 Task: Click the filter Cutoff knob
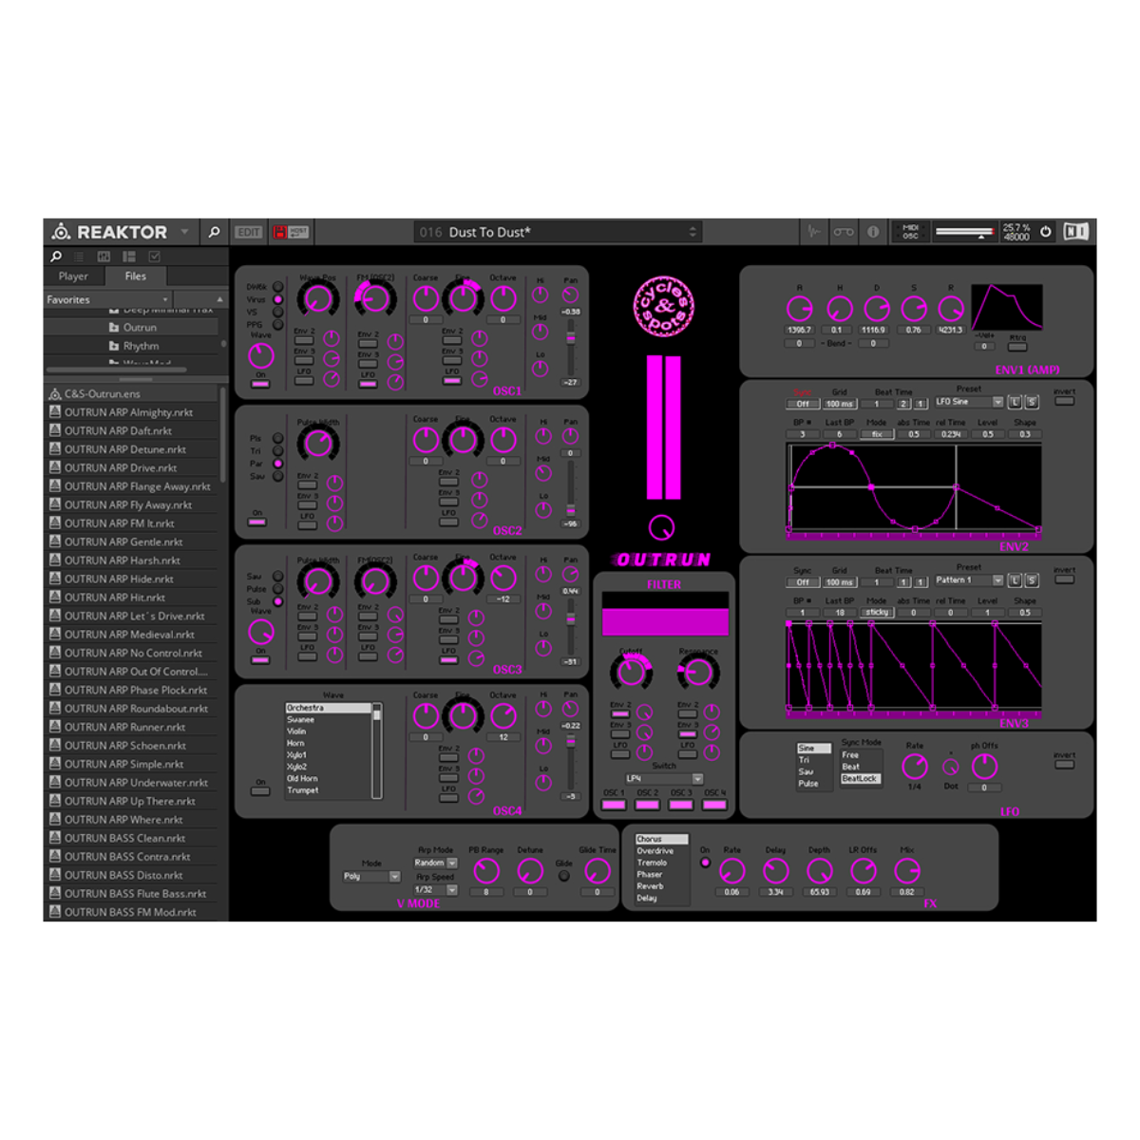tap(630, 673)
